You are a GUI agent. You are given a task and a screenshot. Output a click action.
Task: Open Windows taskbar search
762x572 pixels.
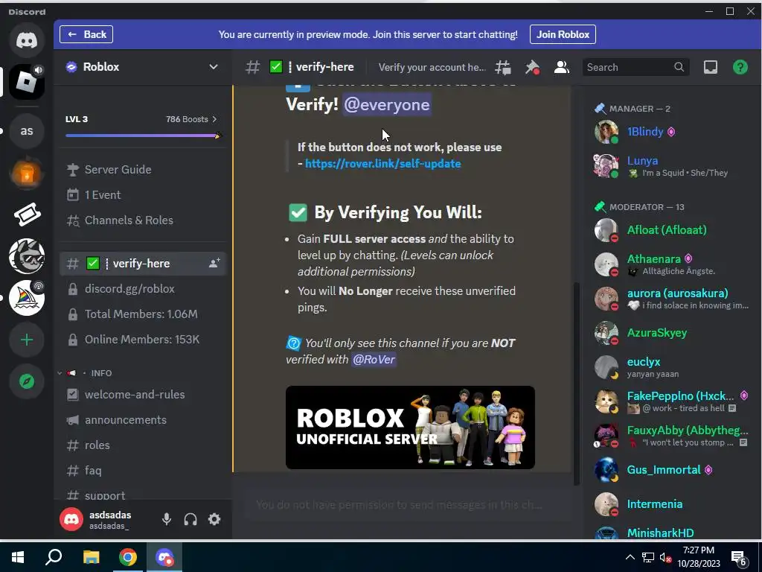pos(54,557)
